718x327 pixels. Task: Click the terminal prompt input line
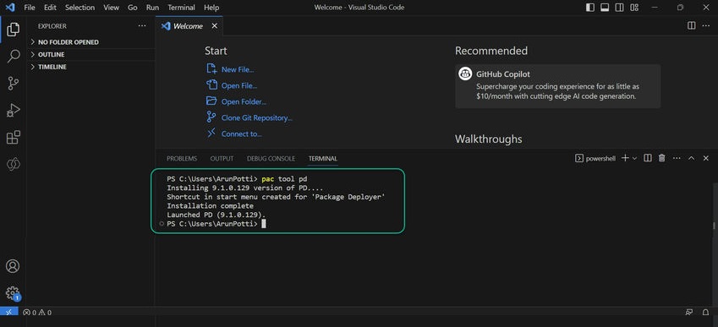click(x=216, y=224)
